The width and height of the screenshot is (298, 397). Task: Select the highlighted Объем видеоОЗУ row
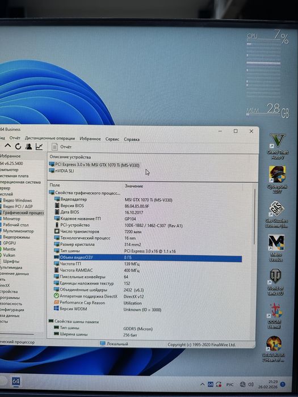148,257
